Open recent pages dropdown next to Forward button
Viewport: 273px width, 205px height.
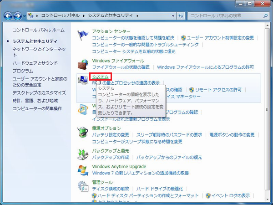(x=25, y=16)
